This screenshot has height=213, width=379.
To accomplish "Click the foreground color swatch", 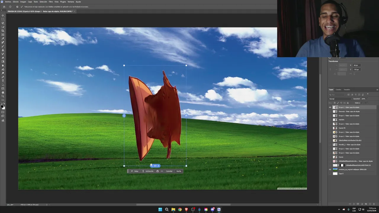I will (x=2, y=106).
